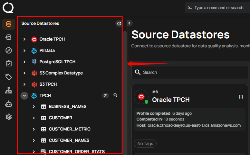
Task: Expand the PII Data tree node
Action: [24, 51]
